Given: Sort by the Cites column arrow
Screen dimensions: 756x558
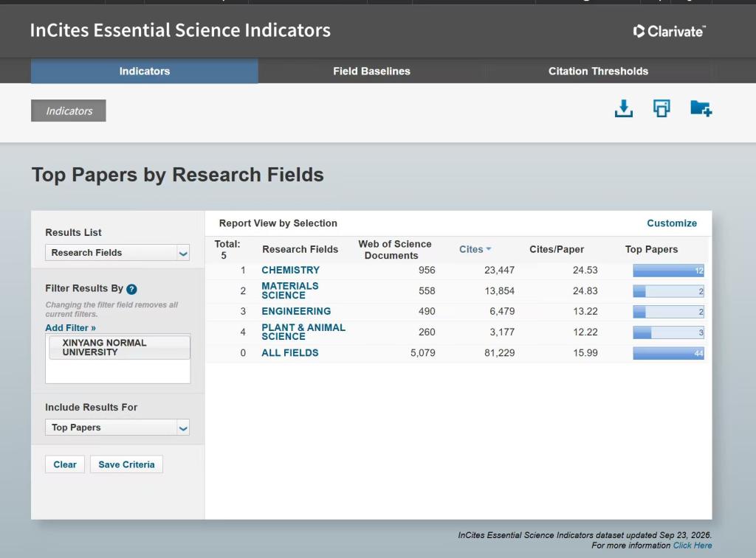Looking at the screenshot, I should coord(489,249).
